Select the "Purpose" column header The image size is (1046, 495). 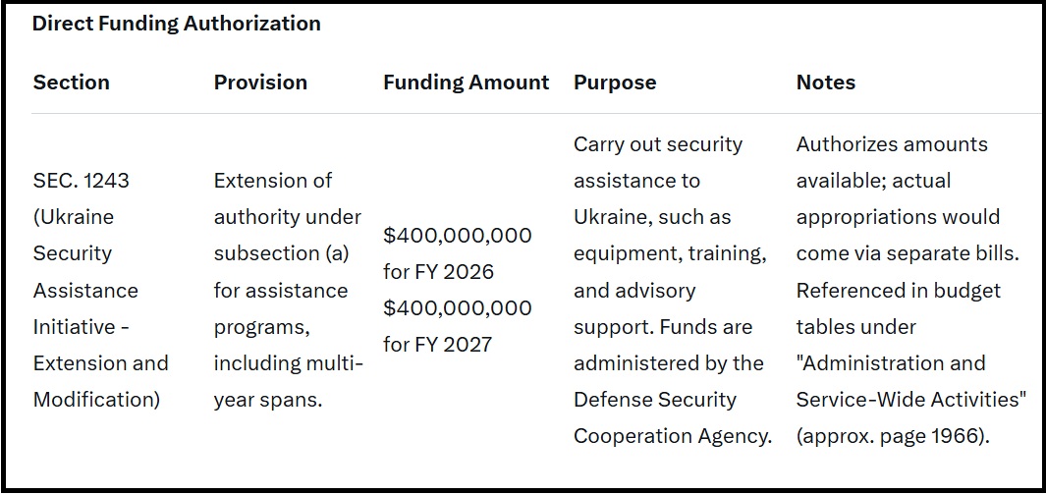coord(615,82)
